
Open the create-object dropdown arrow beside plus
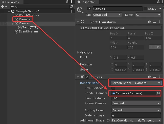[x=6, y=7]
